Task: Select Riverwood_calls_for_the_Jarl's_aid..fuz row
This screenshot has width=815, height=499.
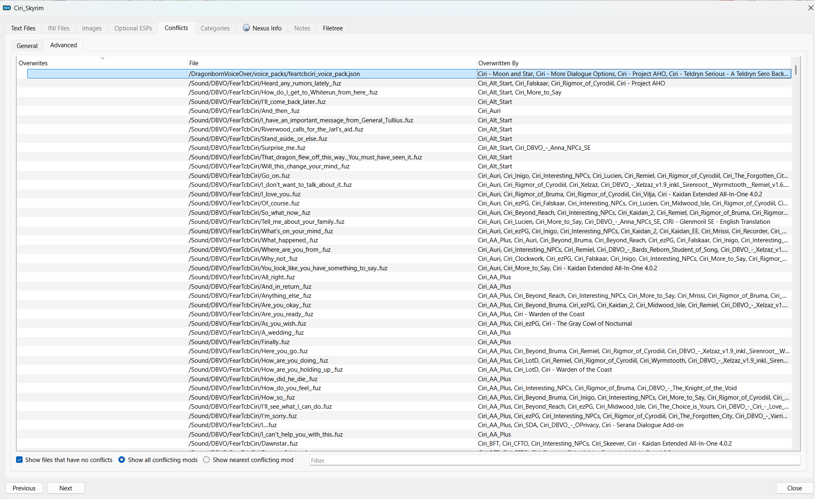Action: click(x=404, y=129)
